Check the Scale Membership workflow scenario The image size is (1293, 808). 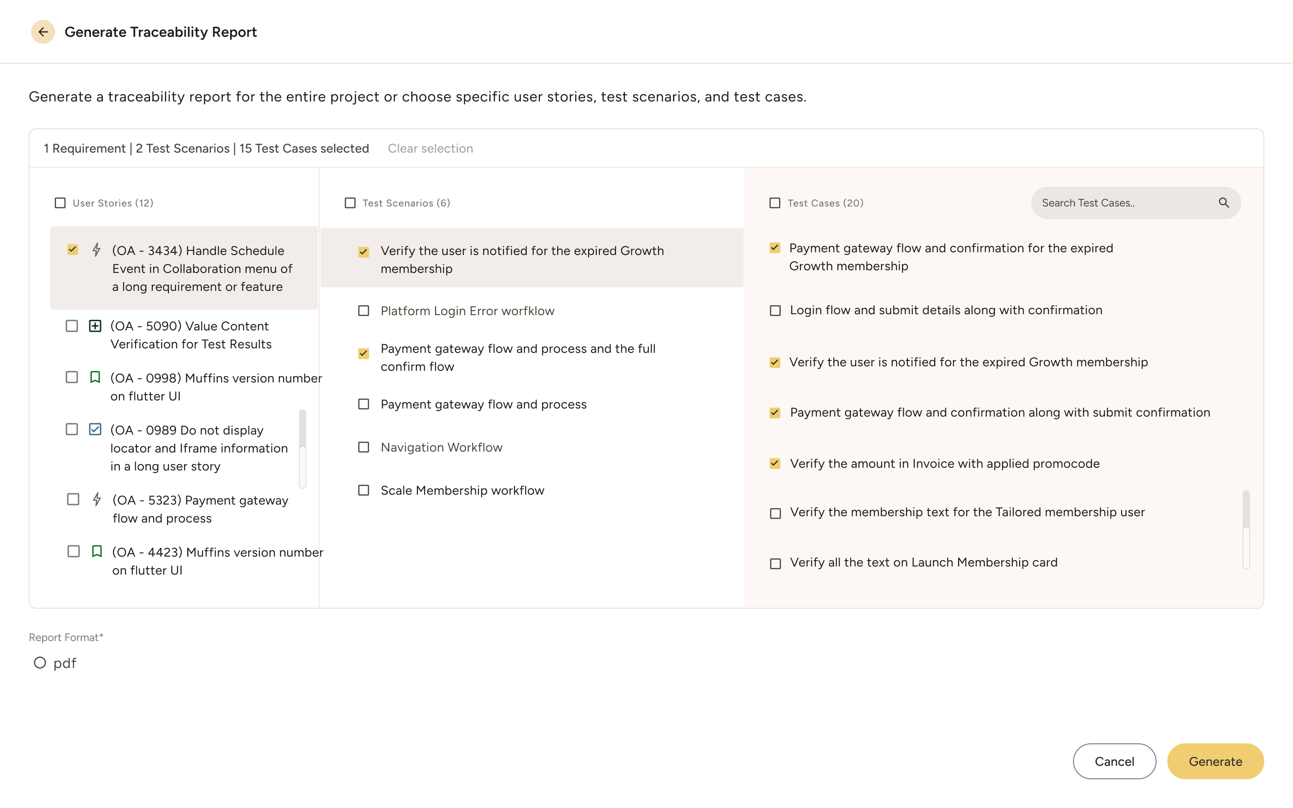coord(364,490)
